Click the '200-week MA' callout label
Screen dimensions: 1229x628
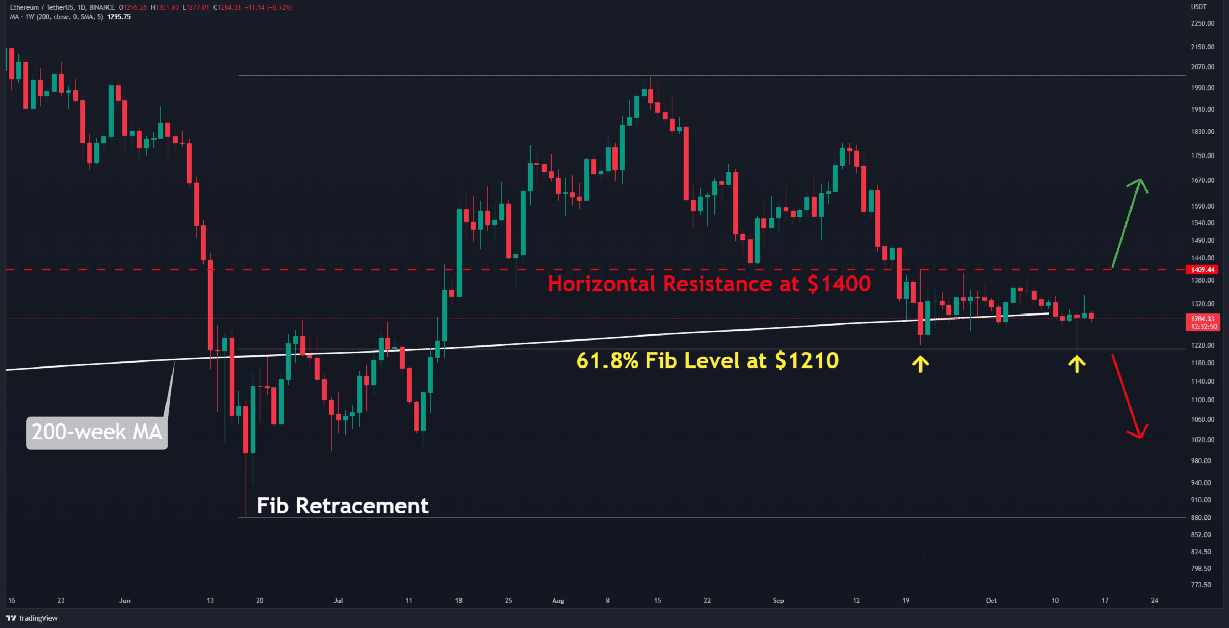[x=97, y=432]
